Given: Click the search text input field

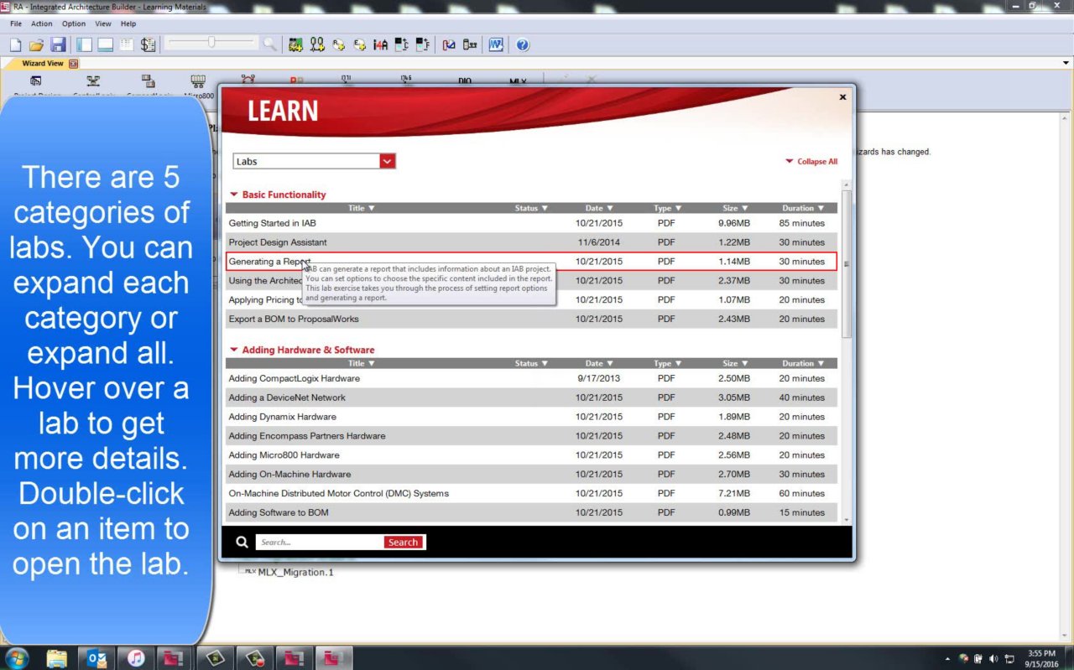Looking at the screenshot, I should point(319,543).
